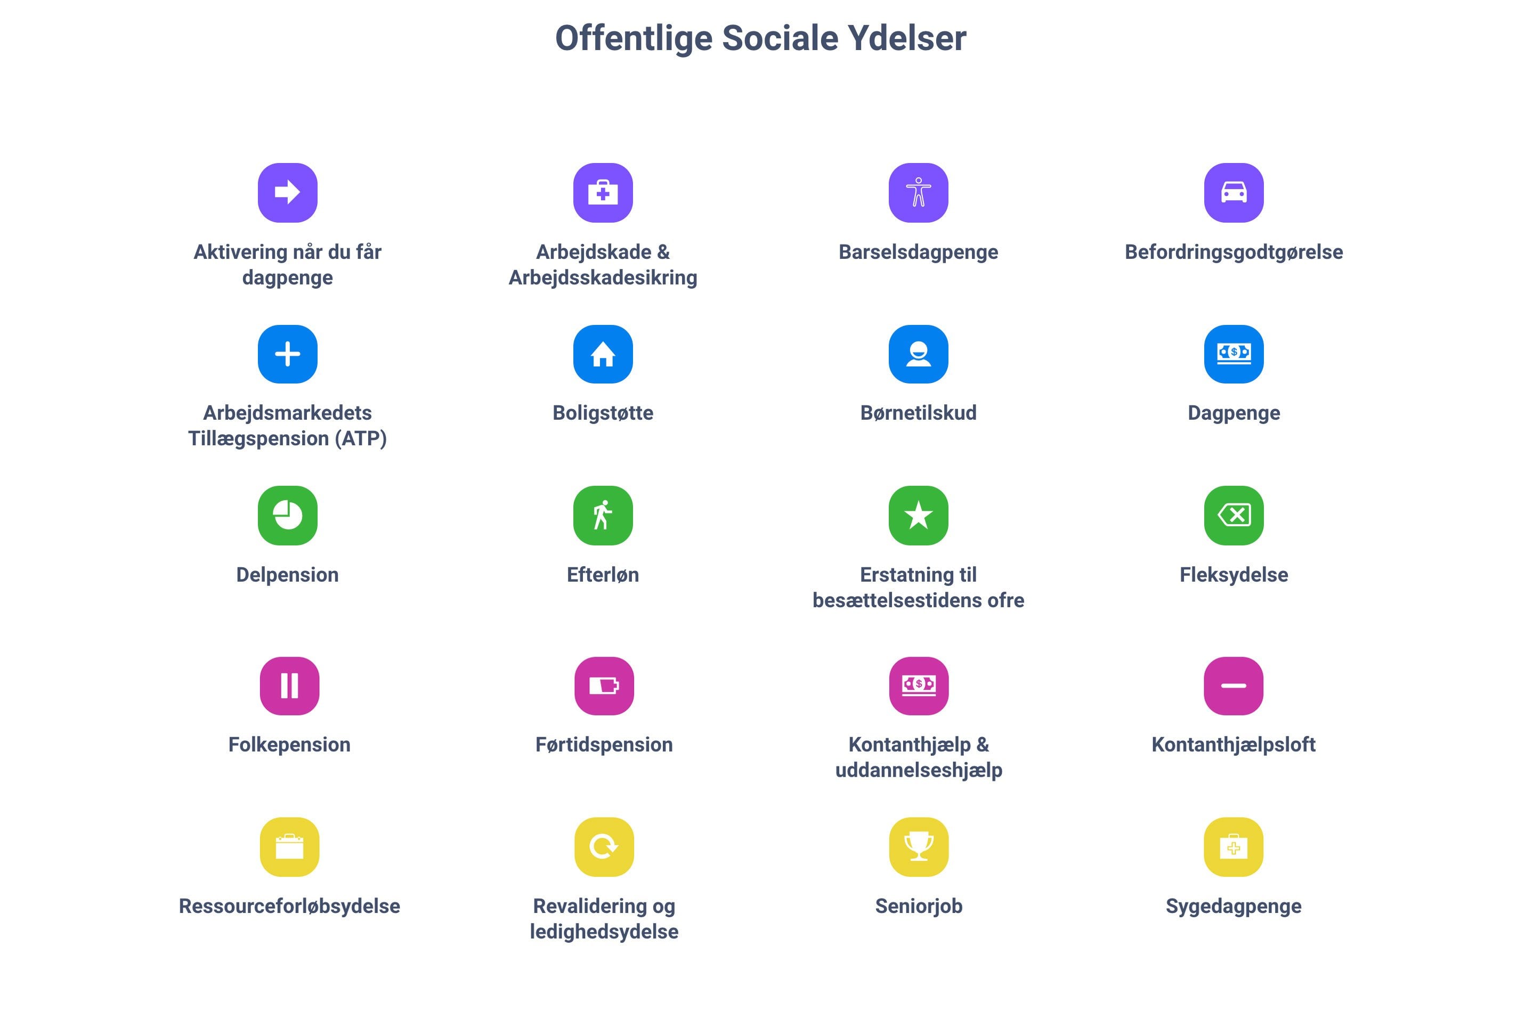Image resolution: width=1525 pixels, height=1028 pixels.
Task: Select the blue user icon for Børnetilskud
Action: tap(918, 354)
